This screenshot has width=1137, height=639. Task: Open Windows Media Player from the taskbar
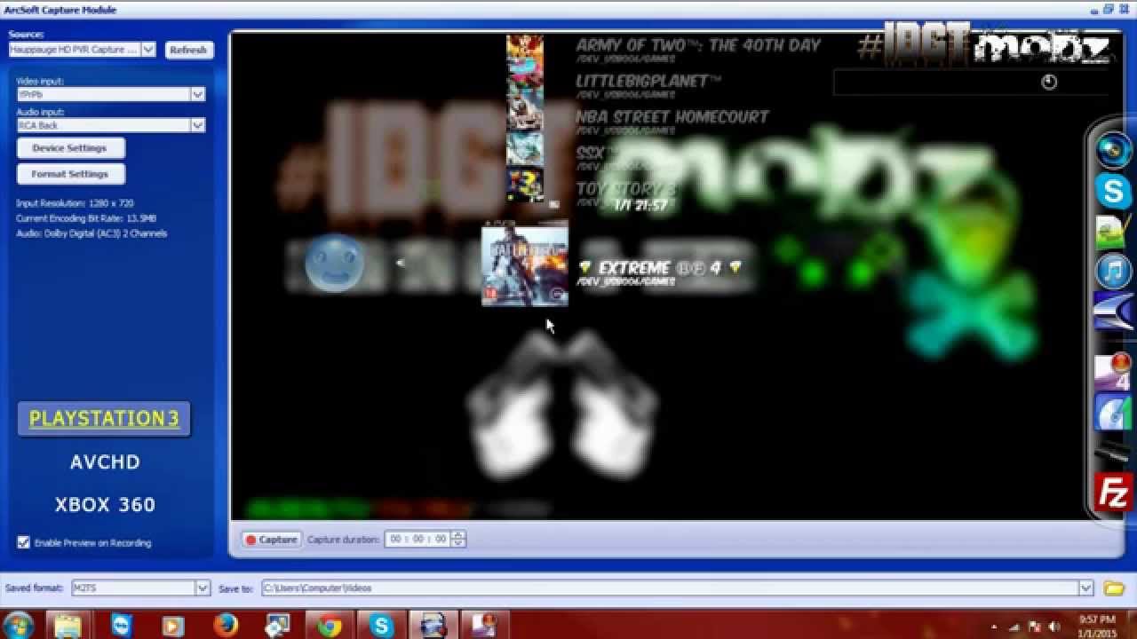pyautogui.click(x=172, y=626)
